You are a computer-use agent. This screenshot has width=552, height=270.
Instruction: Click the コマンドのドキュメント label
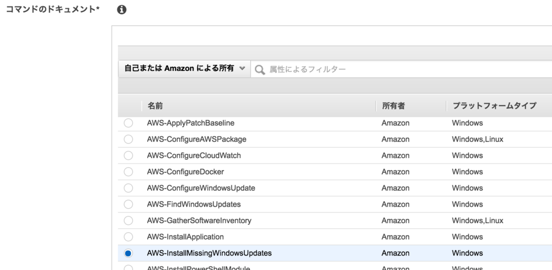53,10
